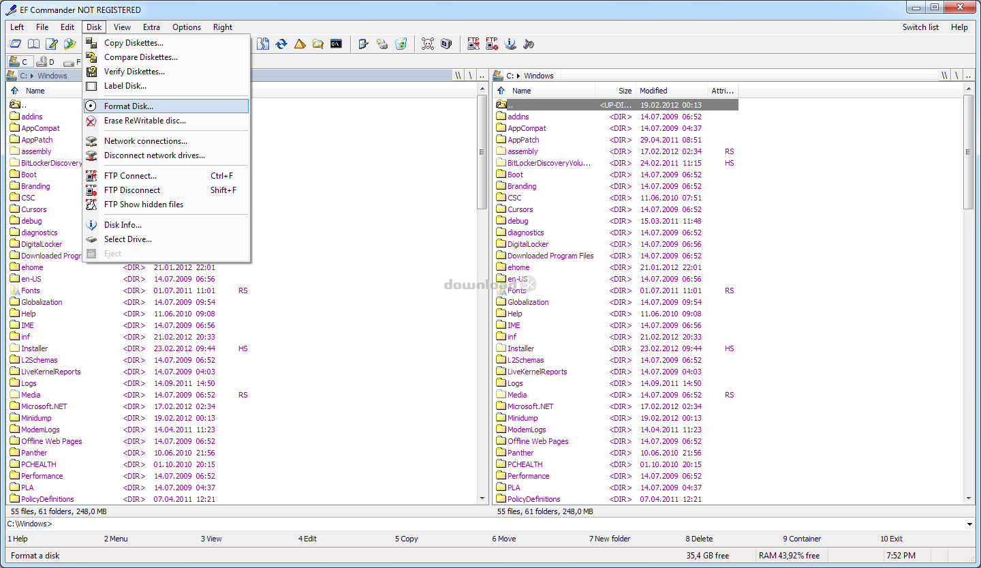Click the drive icon in right panel path bar
Screen dimensions: 981x568
click(x=498, y=76)
